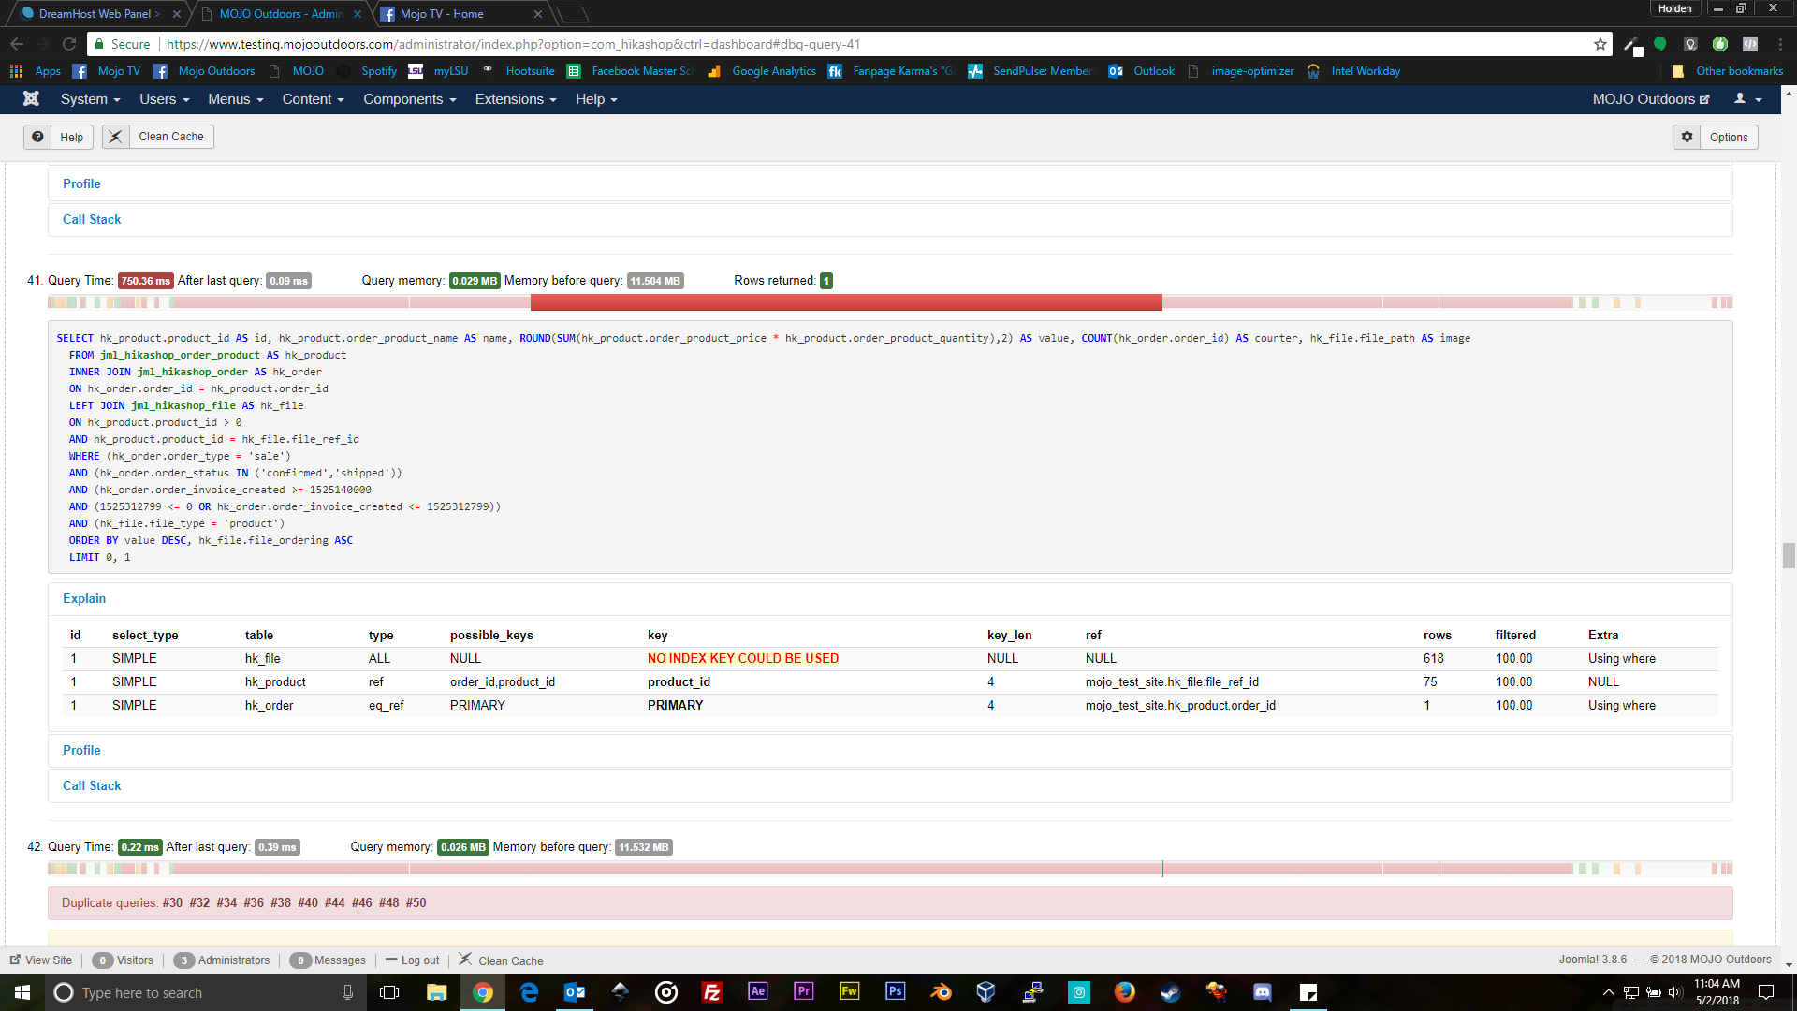
Task: Open the Intel Workday bookmark
Action: 1354,71
